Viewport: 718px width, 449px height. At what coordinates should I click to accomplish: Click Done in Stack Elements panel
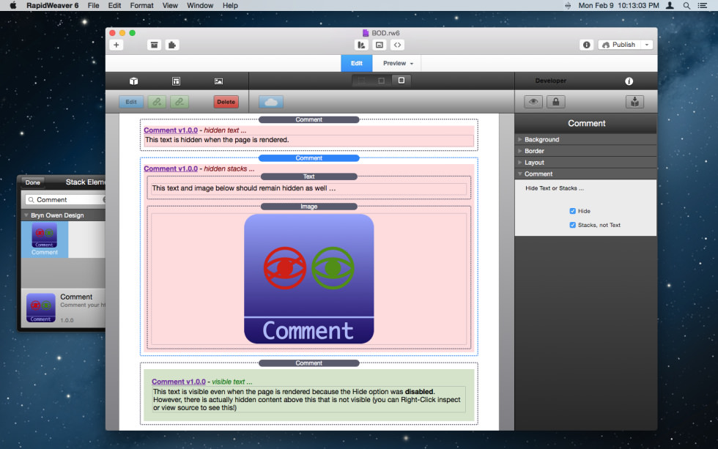click(32, 182)
